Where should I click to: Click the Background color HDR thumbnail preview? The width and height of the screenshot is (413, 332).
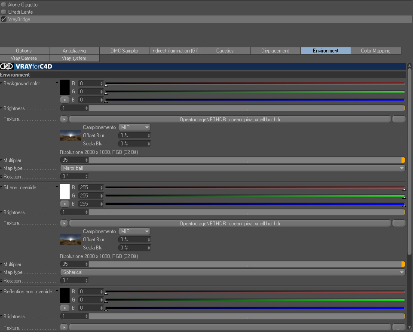tap(70, 135)
